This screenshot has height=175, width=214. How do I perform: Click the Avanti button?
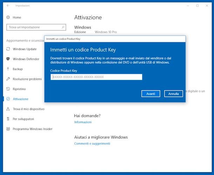(x=151, y=94)
